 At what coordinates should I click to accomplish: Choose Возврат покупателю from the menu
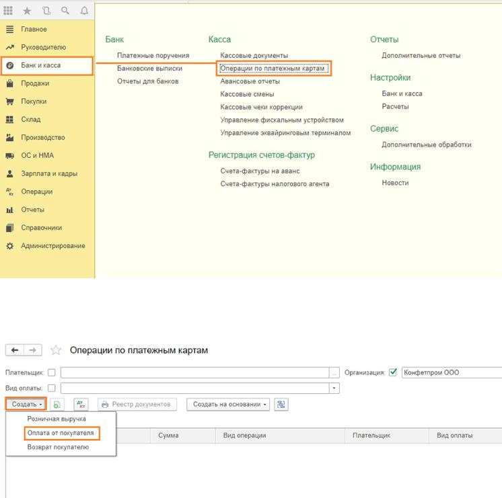pyautogui.click(x=57, y=447)
